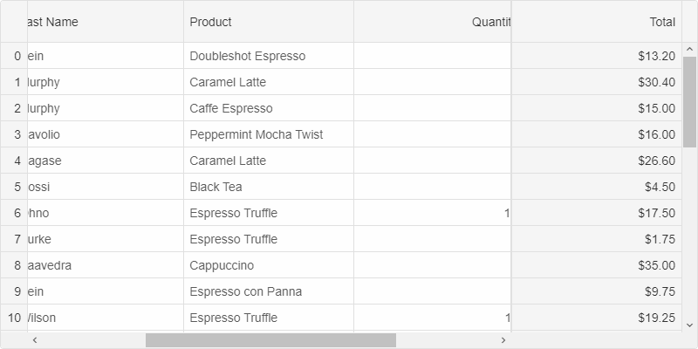Click the vertical scrollbar thumb
The image size is (698, 349).
(689, 102)
